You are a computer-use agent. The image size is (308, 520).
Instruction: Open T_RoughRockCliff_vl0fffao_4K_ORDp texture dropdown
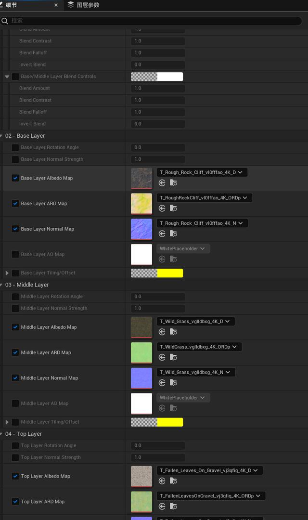click(x=204, y=198)
